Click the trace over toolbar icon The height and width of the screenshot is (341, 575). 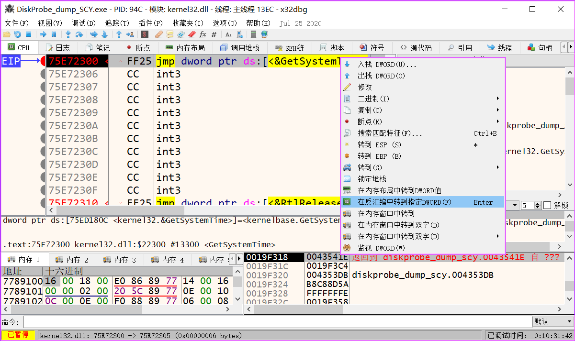104,34
